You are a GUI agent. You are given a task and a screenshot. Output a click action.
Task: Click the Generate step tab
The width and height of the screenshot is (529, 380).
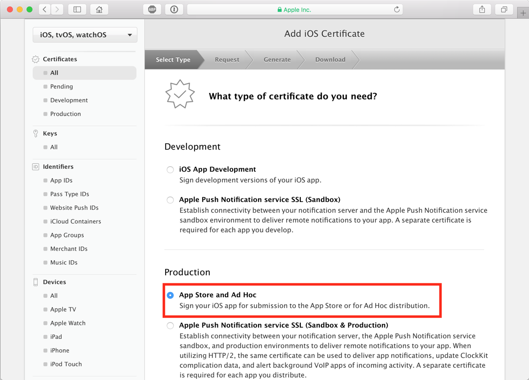point(277,60)
